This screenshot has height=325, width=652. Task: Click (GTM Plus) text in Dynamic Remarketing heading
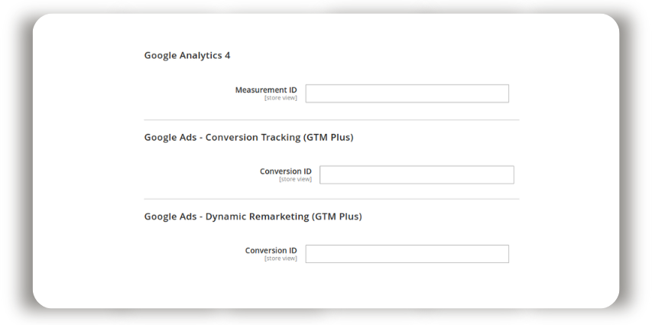[337, 216]
